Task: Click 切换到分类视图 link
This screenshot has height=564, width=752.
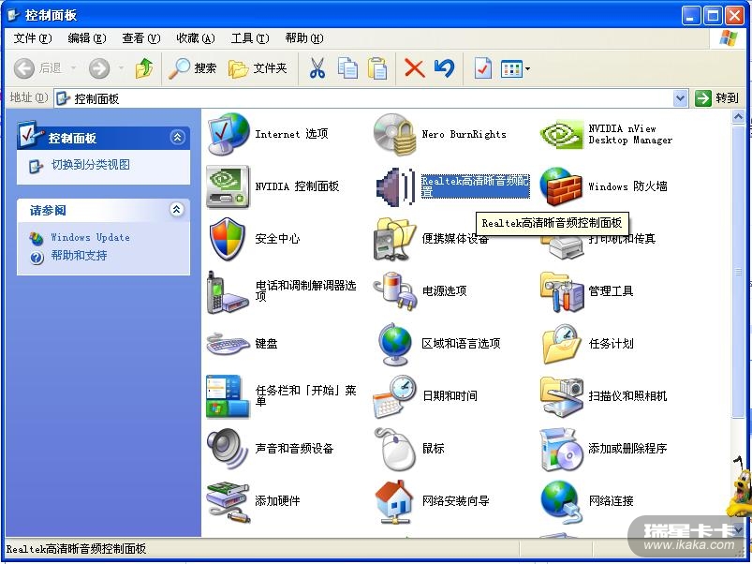Action: [90, 165]
